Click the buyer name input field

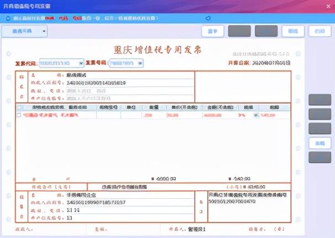click(x=130, y=75)
